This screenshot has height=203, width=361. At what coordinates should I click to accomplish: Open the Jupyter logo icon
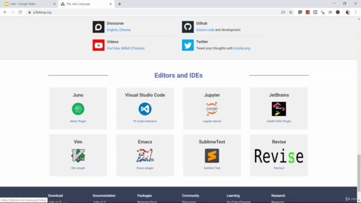click(x=212, y=109)
